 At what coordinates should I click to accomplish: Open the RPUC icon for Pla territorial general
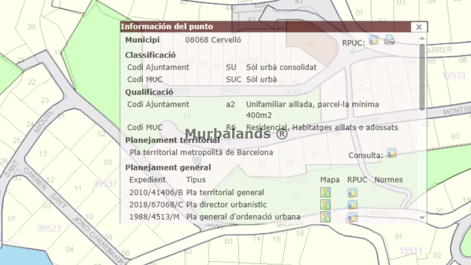point(352,192)
